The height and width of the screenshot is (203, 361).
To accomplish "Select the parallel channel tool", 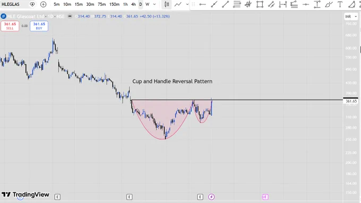I will (x=271, y=4).
